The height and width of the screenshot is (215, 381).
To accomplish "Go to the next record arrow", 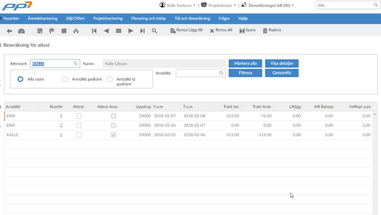I will 131,31.
